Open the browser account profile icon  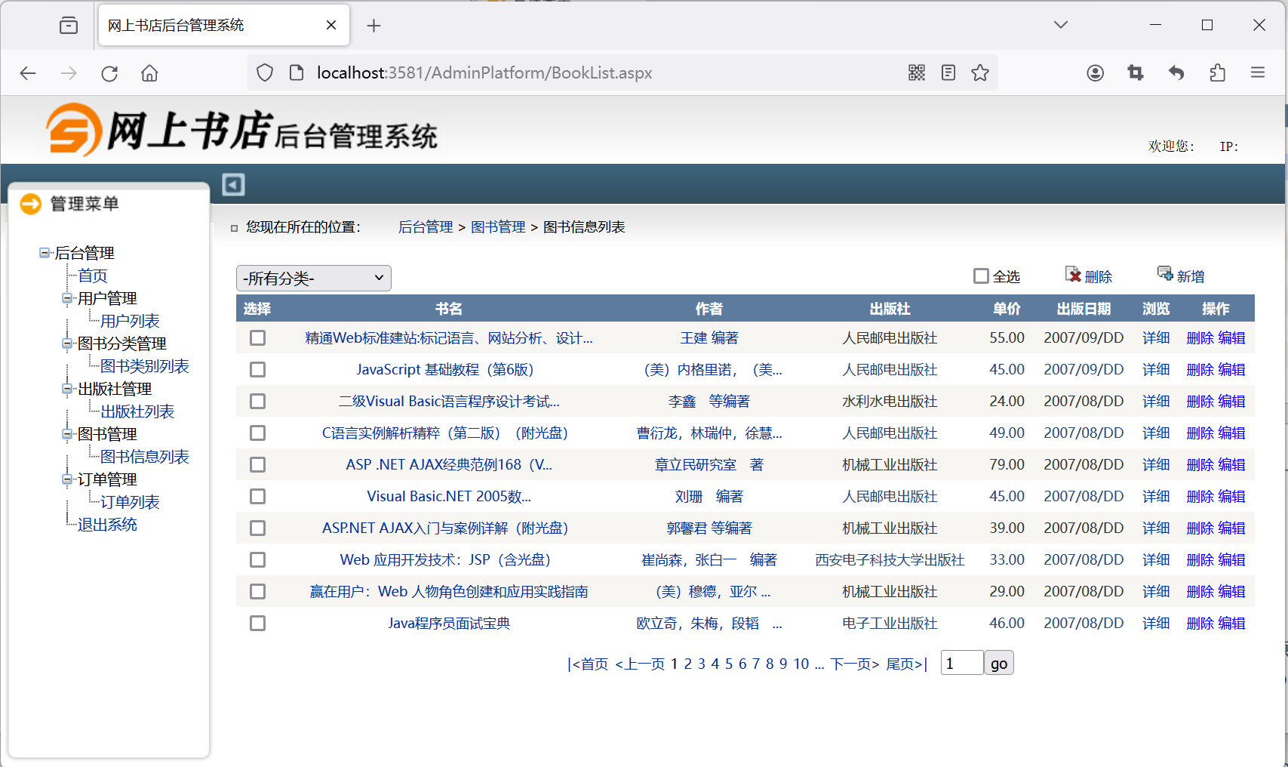[1095, 73]
